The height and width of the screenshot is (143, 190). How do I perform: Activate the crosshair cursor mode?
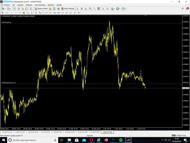tap(7, 13)
